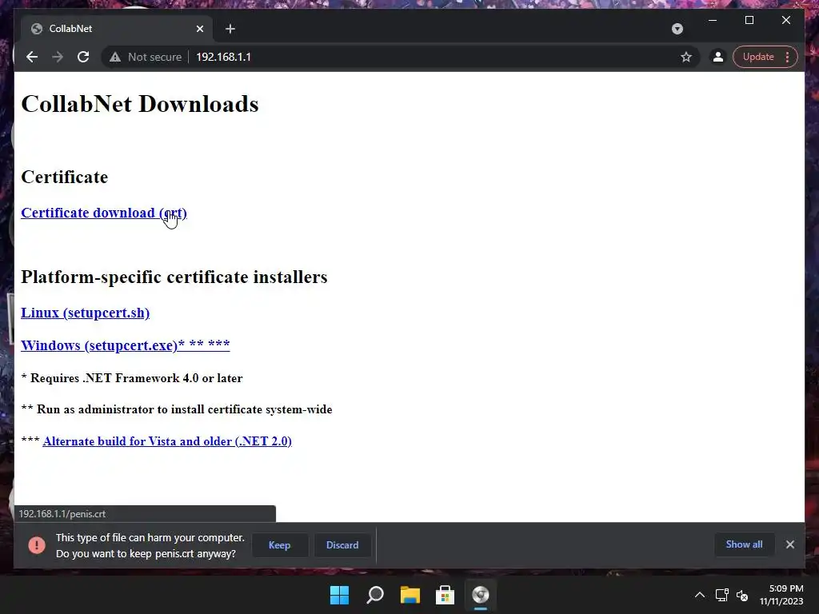Minimize the browser window
This screenshot has height=614, width=819.
713,20
